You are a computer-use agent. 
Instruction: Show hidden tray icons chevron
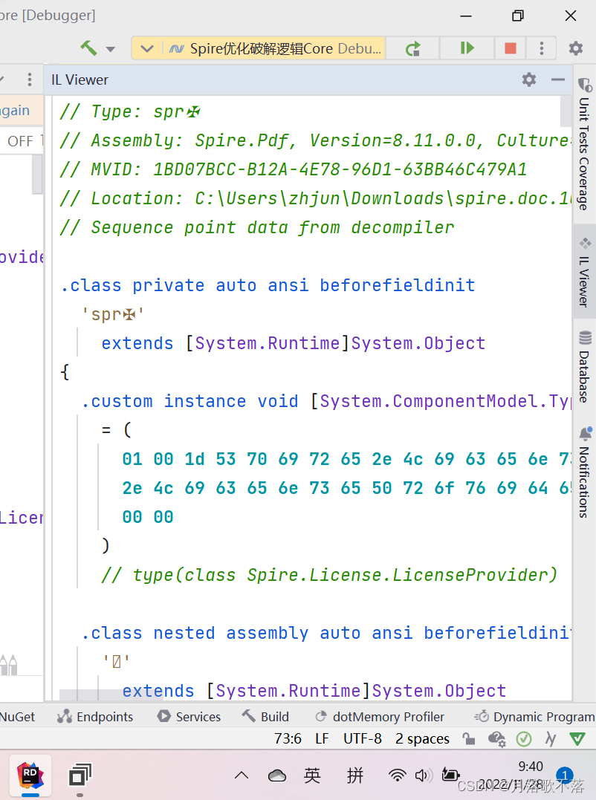coord(242,776)
